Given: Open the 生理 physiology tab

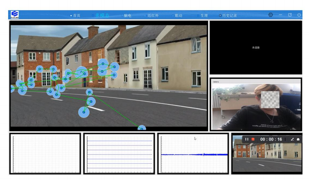Looking at the screenshot, I should click(x=203, y=15).
